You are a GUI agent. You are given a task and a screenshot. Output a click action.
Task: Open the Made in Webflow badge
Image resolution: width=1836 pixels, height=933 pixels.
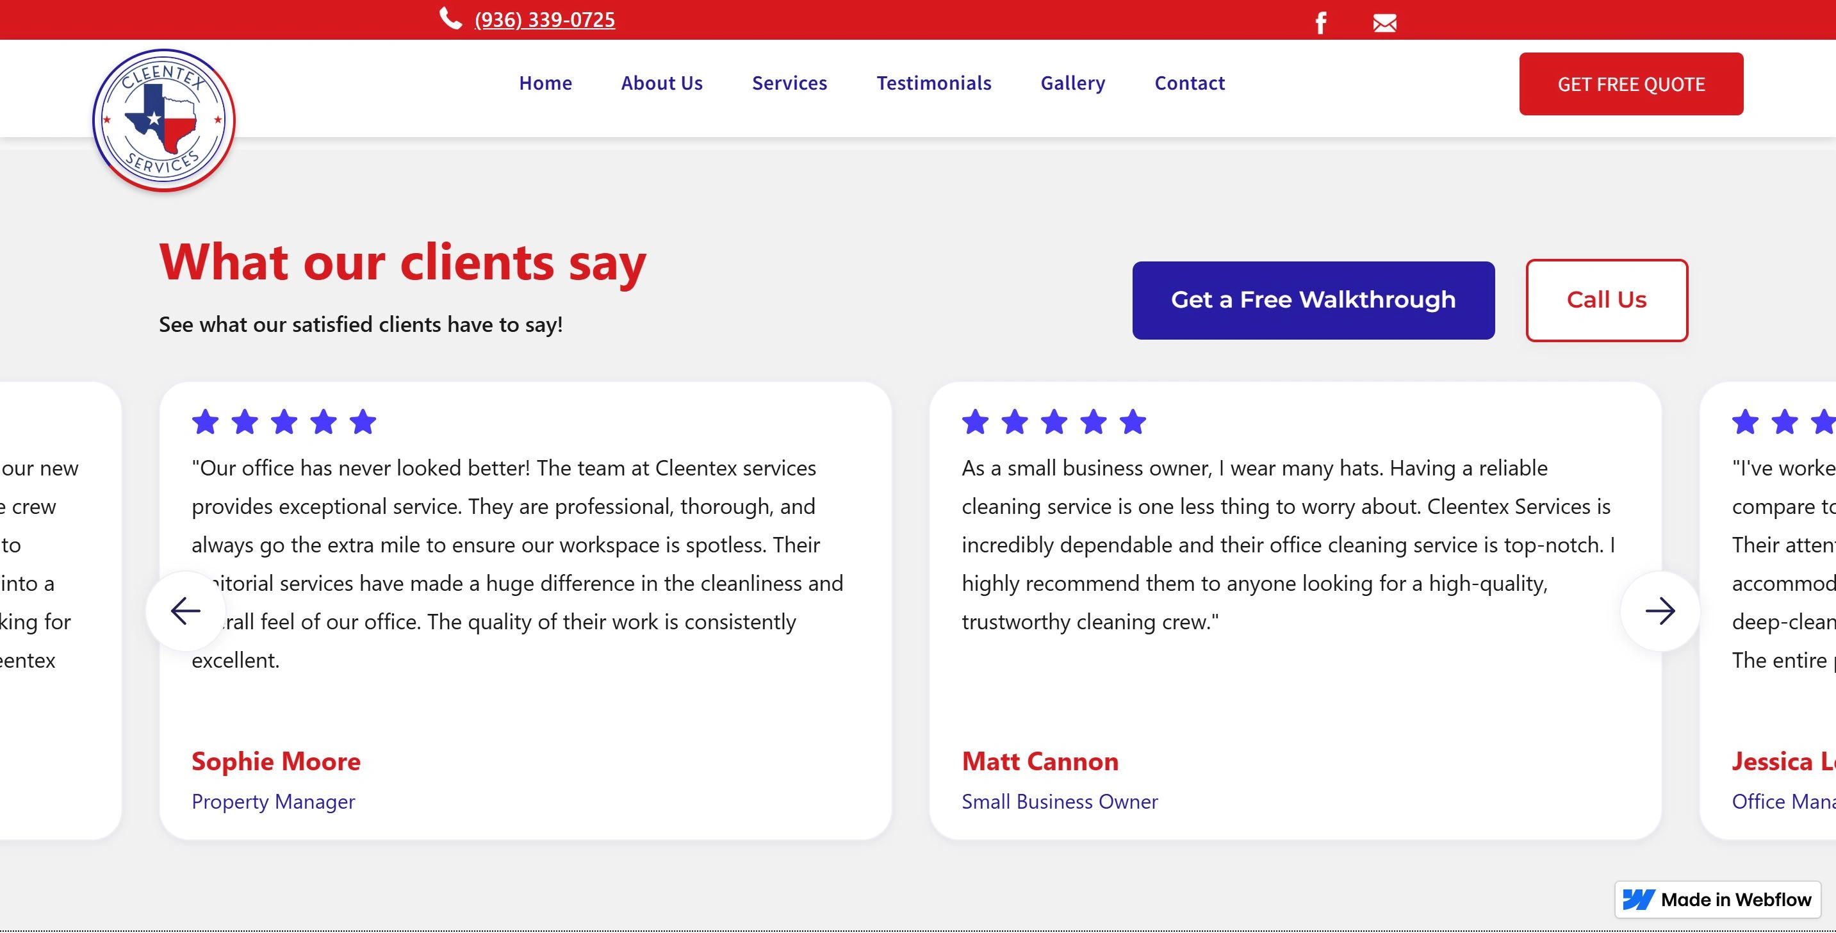1717,900
